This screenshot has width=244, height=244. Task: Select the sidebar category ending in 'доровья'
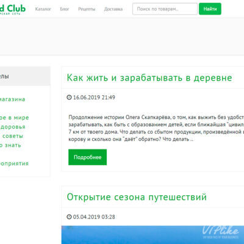click(13, 127)
